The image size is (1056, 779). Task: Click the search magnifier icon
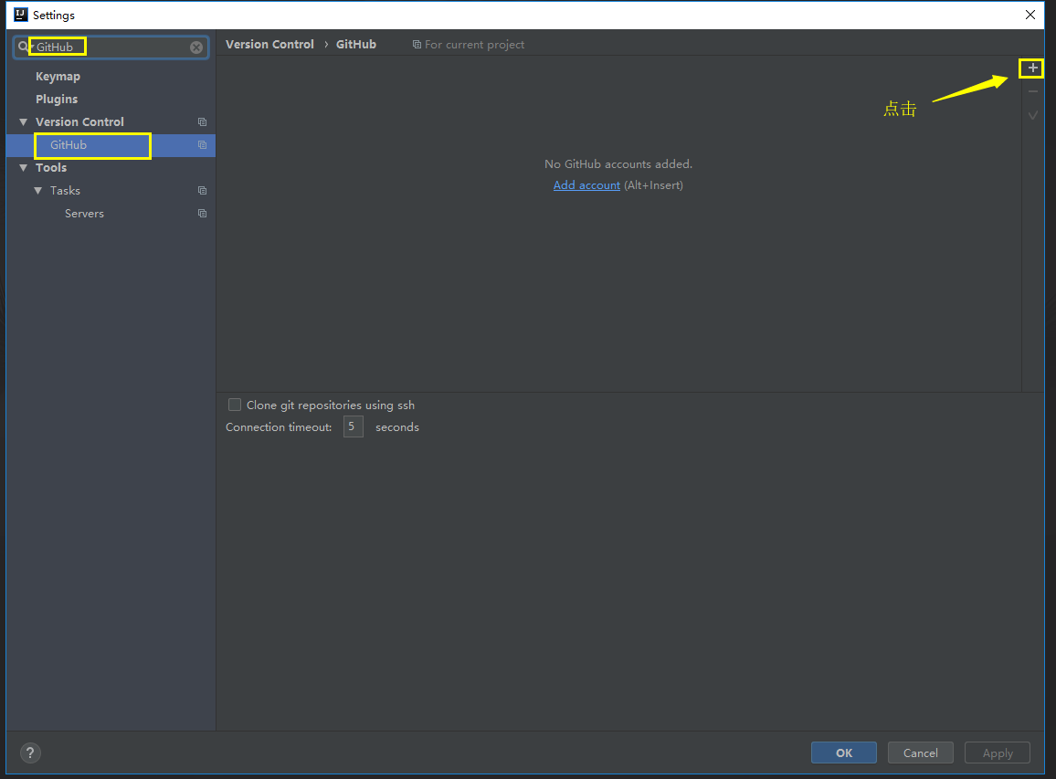pyautogui.click(x=24, y=47)
